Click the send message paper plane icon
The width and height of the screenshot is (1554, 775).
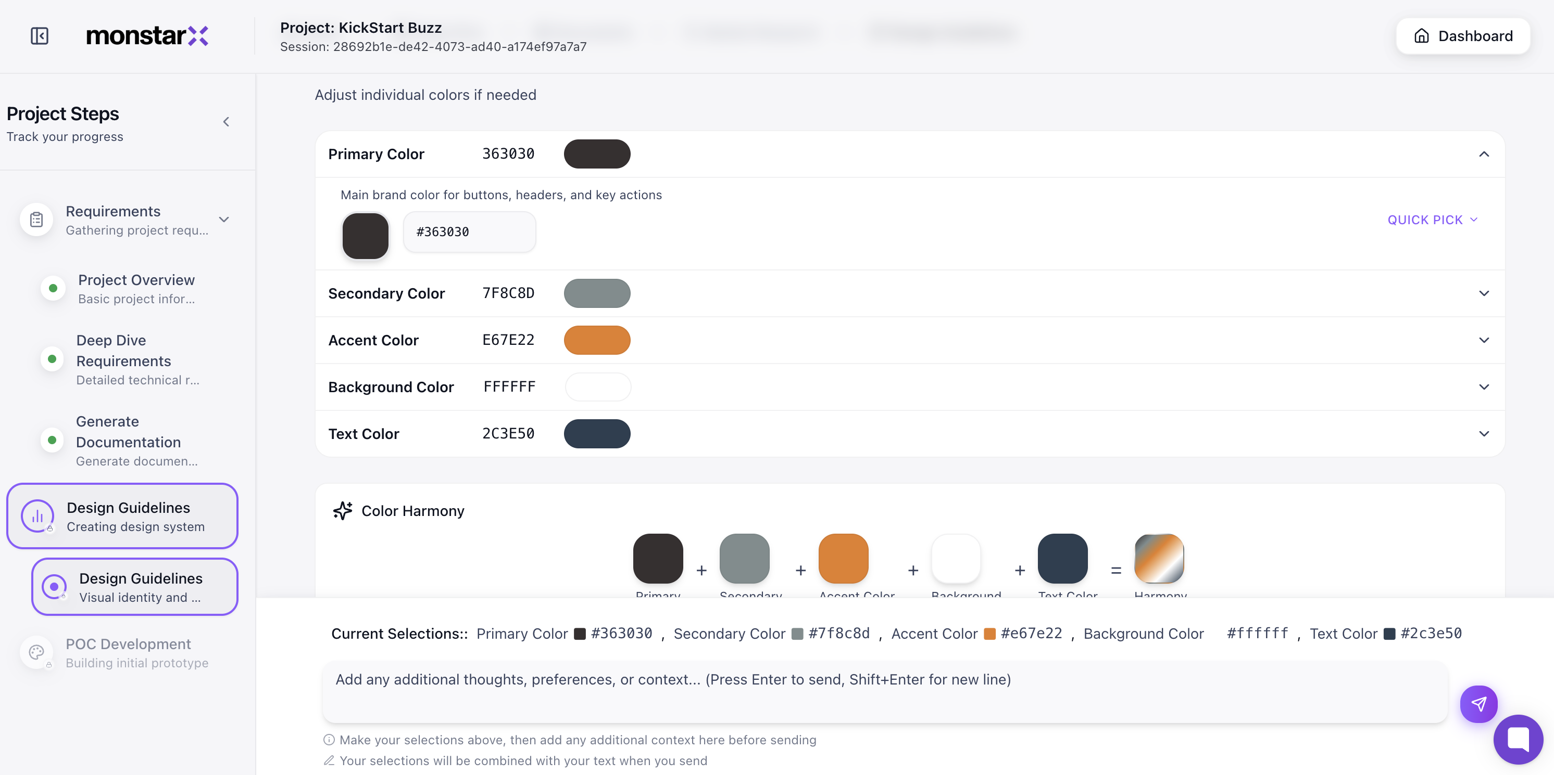(x=1478, y=703)
